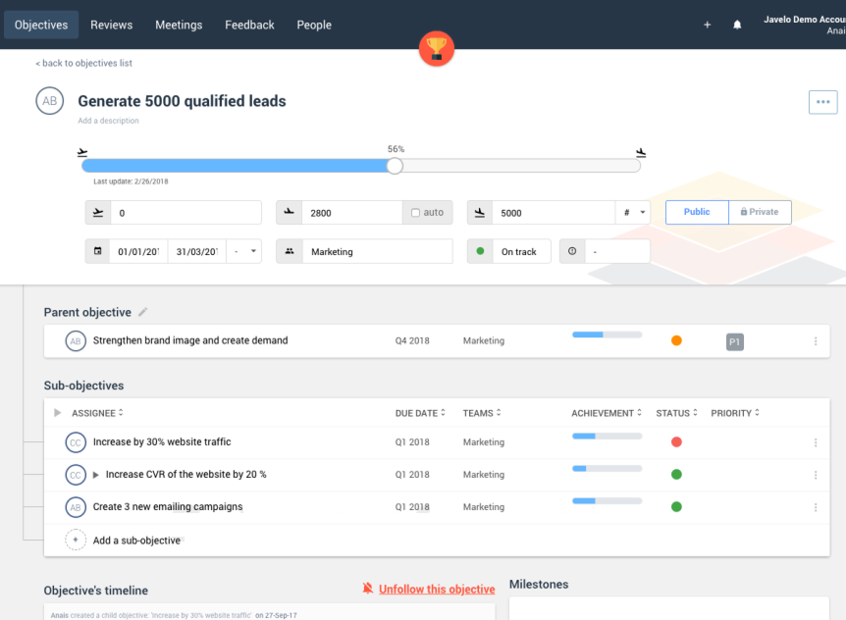Click the plus icon in the top bar
The width and height of the screenshot is (846, 620).
pyautogui.click(x=707, y=25)
